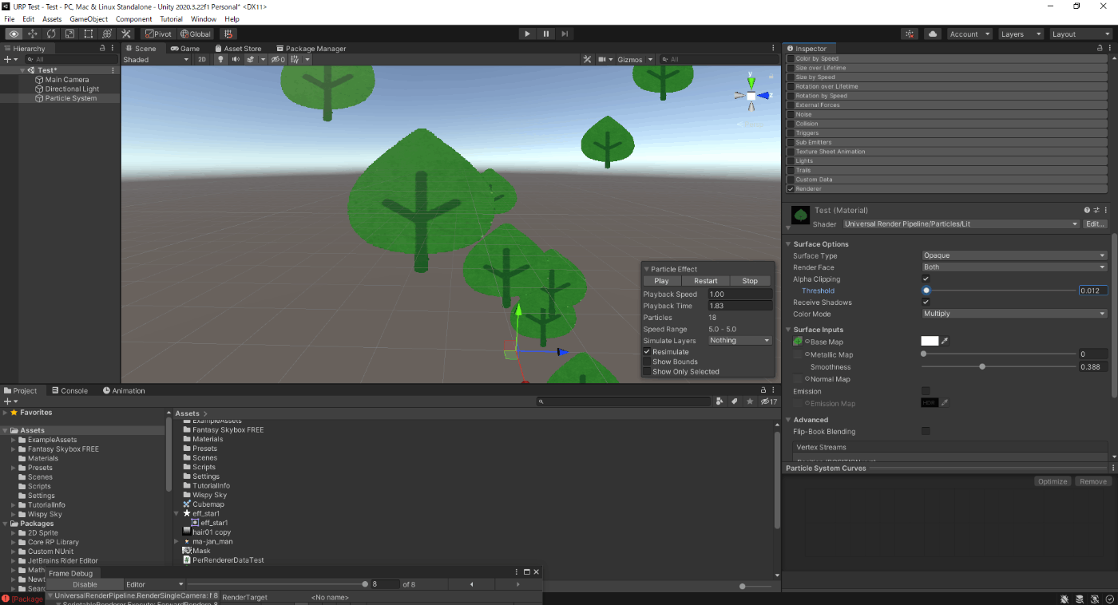
Task: Toggle Pivot handle position
Action: click(x=157, y=34)
